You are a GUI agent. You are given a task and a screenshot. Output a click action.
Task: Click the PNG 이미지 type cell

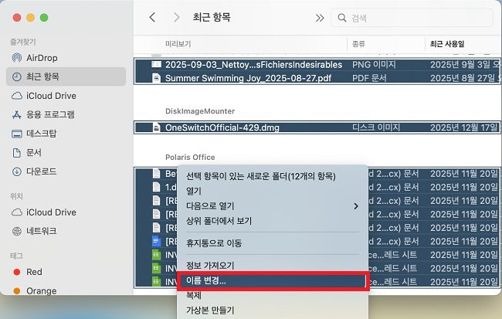[x=374, y=65]
